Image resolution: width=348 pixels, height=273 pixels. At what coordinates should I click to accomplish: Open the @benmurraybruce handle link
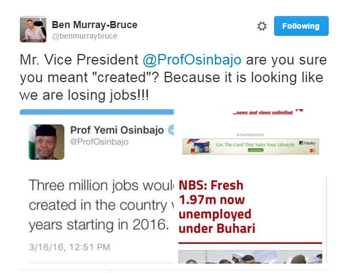coord(84,36)
